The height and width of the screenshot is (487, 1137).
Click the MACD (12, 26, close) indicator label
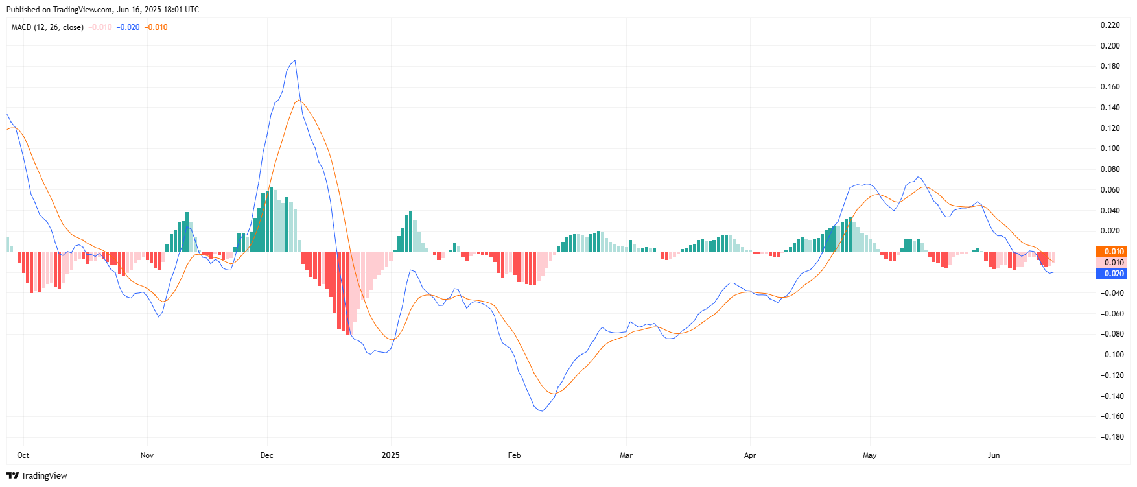pyautogui.click(x=47, y=27)
